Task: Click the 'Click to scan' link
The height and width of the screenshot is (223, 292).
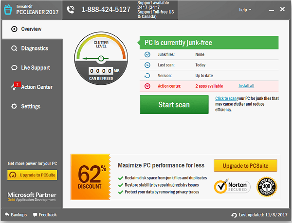Action: pos(226,98)
